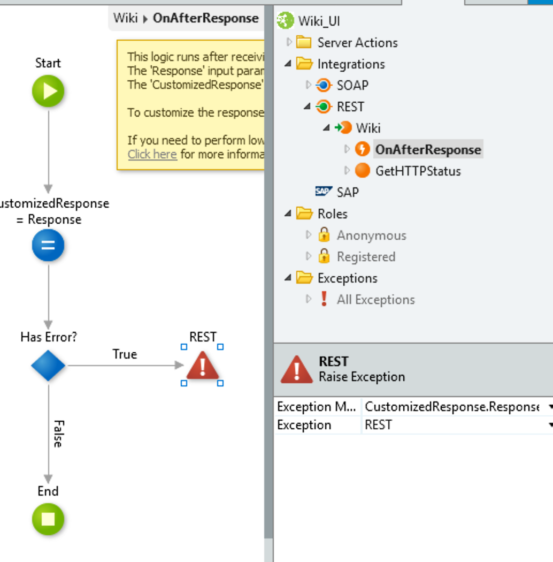Click the Exception property name cell

pyautogui.click(x=318, y=425)
